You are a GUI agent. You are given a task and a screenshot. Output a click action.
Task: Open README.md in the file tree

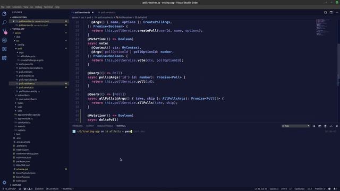pyautogui.click(x=23, y=166)
